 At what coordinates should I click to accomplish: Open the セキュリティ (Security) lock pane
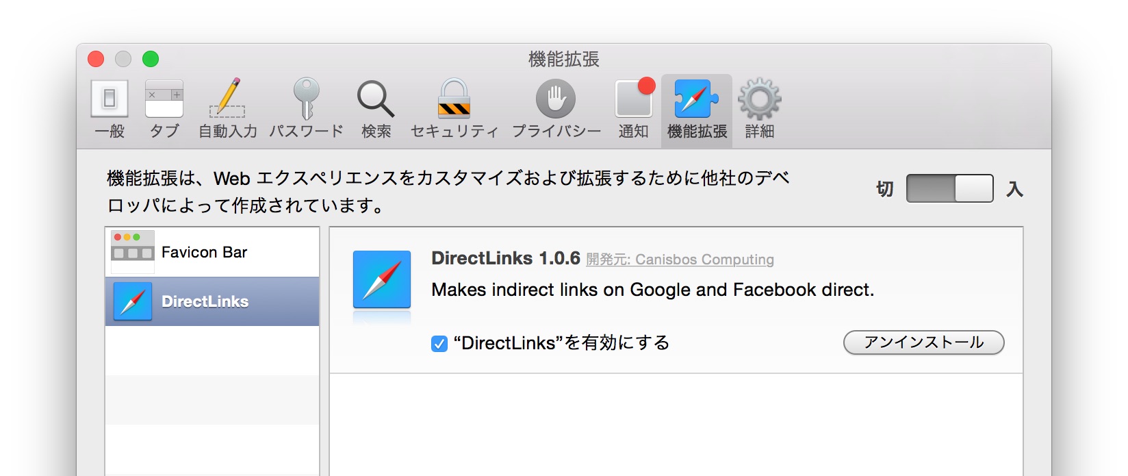click(x=454, y=108)
